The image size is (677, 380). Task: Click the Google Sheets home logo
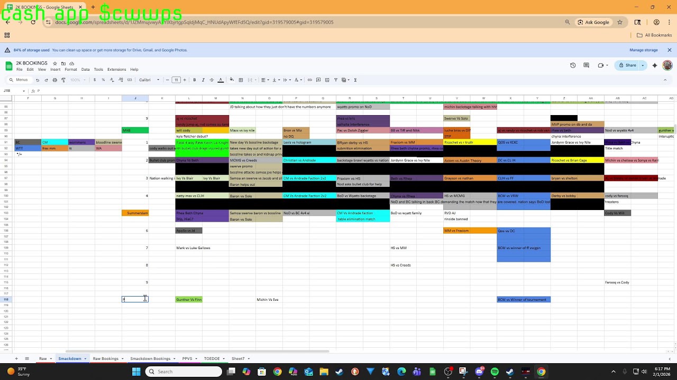(x=9, y=66)
